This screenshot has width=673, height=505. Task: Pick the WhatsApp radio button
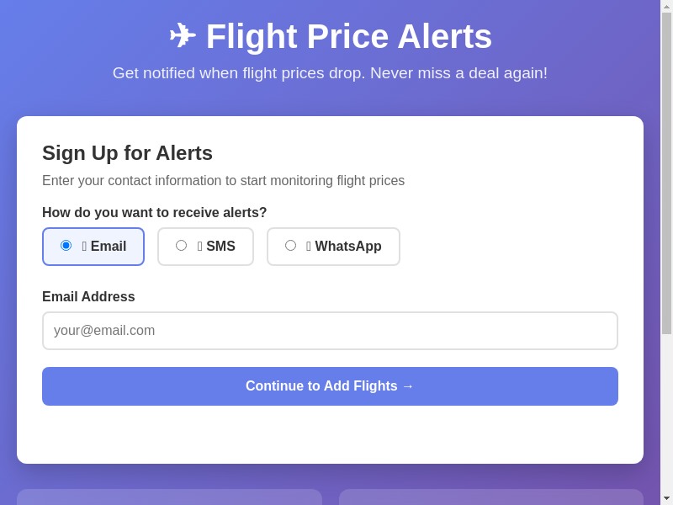click(x=290, y=246)
